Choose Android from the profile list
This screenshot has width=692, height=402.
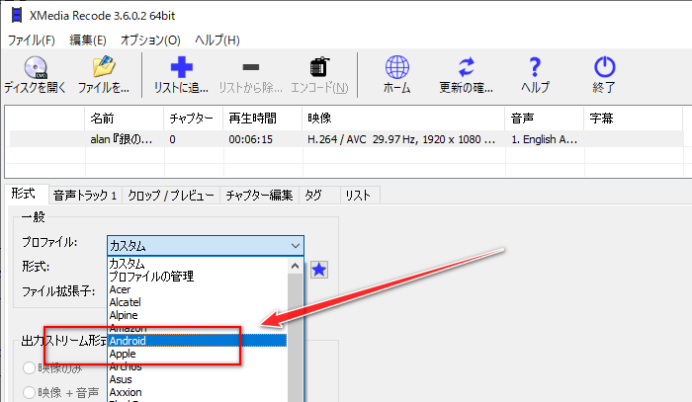point(198,341)
